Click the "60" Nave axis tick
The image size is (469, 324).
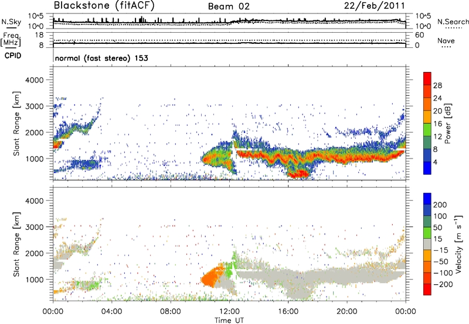tap(420, 35)
